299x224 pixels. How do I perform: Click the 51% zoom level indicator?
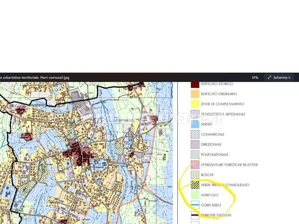pos(255,78)
